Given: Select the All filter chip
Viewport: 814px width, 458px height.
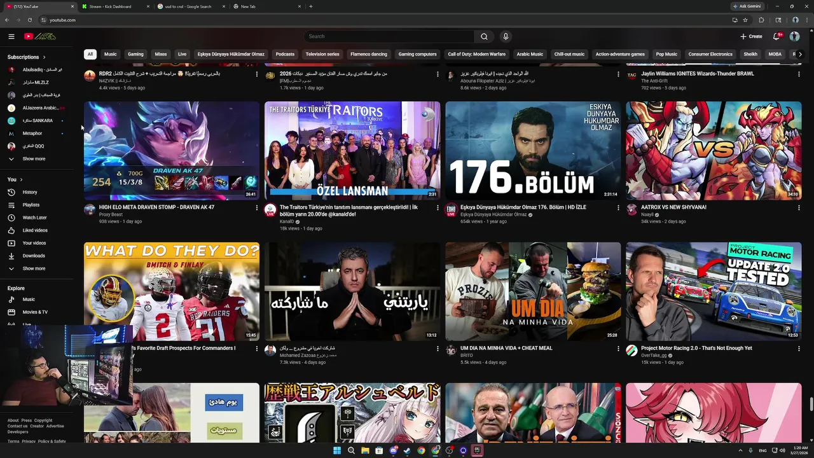Looking at the screenshot, I should click(90, 54).
